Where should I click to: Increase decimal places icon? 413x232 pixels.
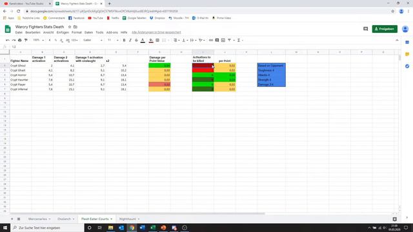68,40
